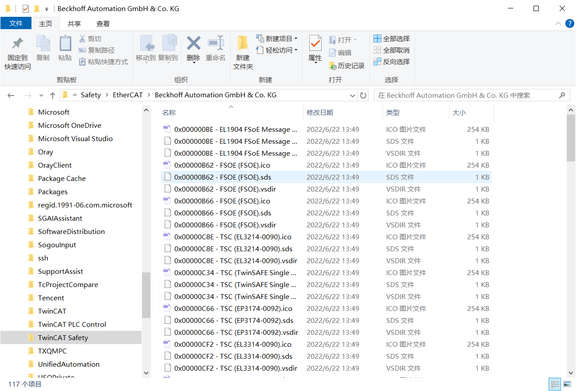Switch to large icons view

[567, 384]
